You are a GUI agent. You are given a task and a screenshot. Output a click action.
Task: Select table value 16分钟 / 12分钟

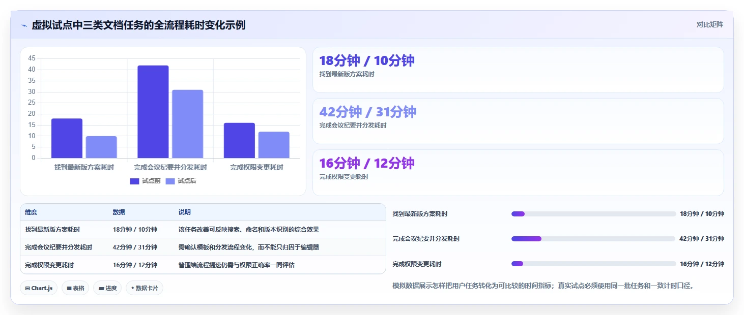[x=135, y=265]
